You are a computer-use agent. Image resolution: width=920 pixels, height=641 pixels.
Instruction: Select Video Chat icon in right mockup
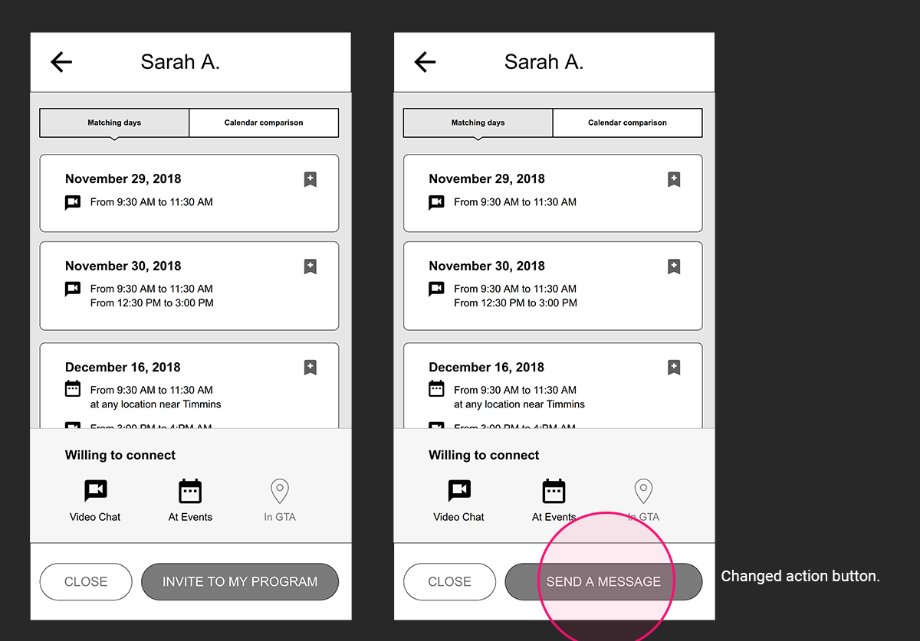tap(458, 490)
